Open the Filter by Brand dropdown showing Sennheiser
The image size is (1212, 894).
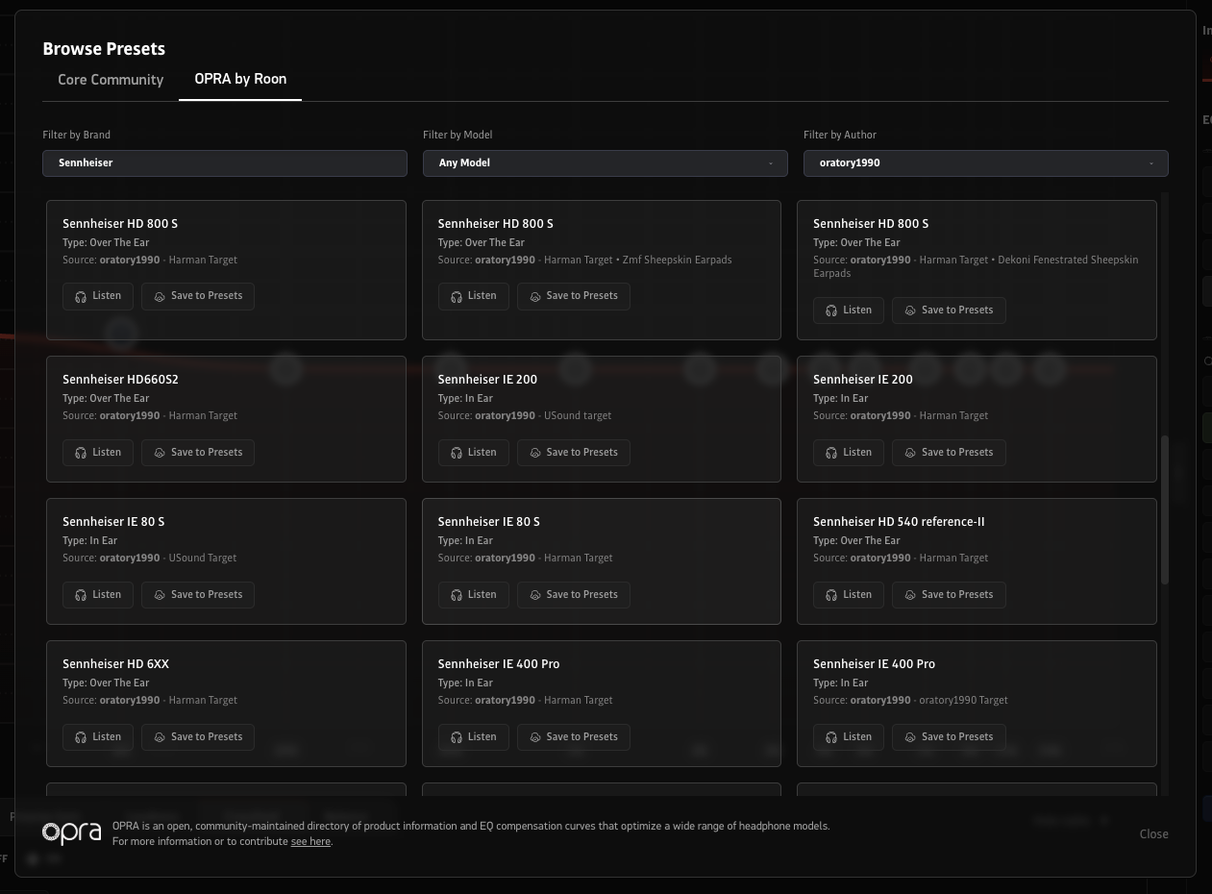pyautogui.click(x=225, y=163)
